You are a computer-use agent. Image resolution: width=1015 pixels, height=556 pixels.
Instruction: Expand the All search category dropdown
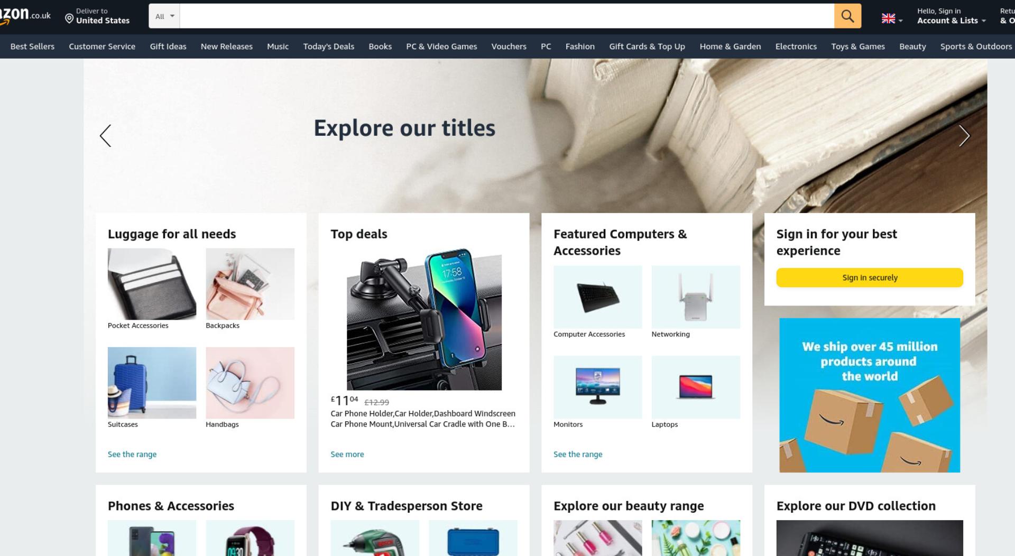[164, 16]
